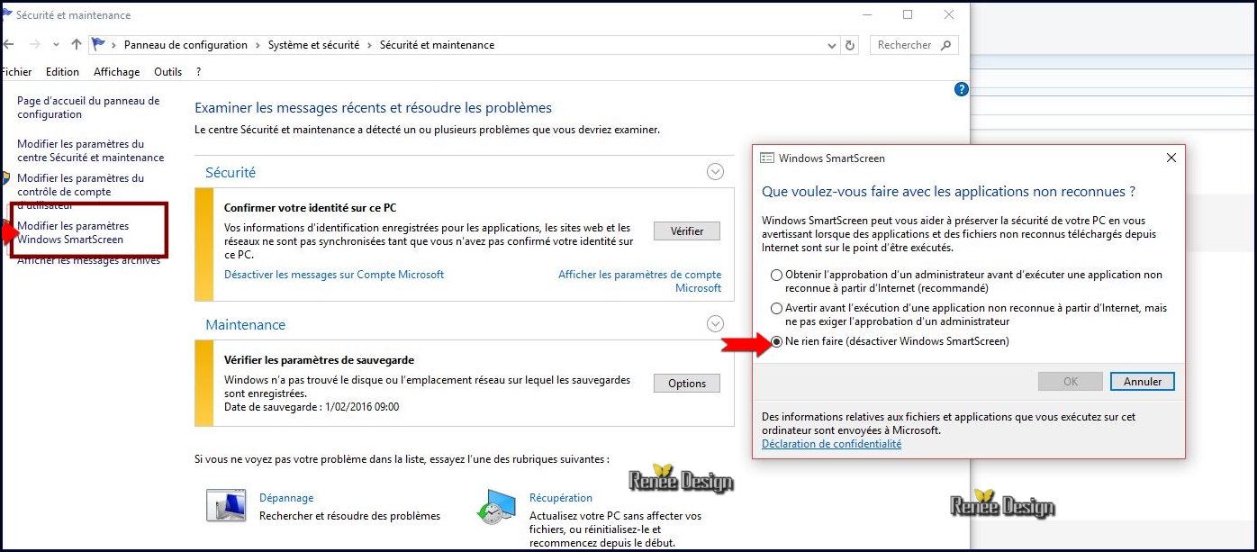Open the Edition menu
This screenshot has width=1257, height=552.
click(x=63, y=72)
